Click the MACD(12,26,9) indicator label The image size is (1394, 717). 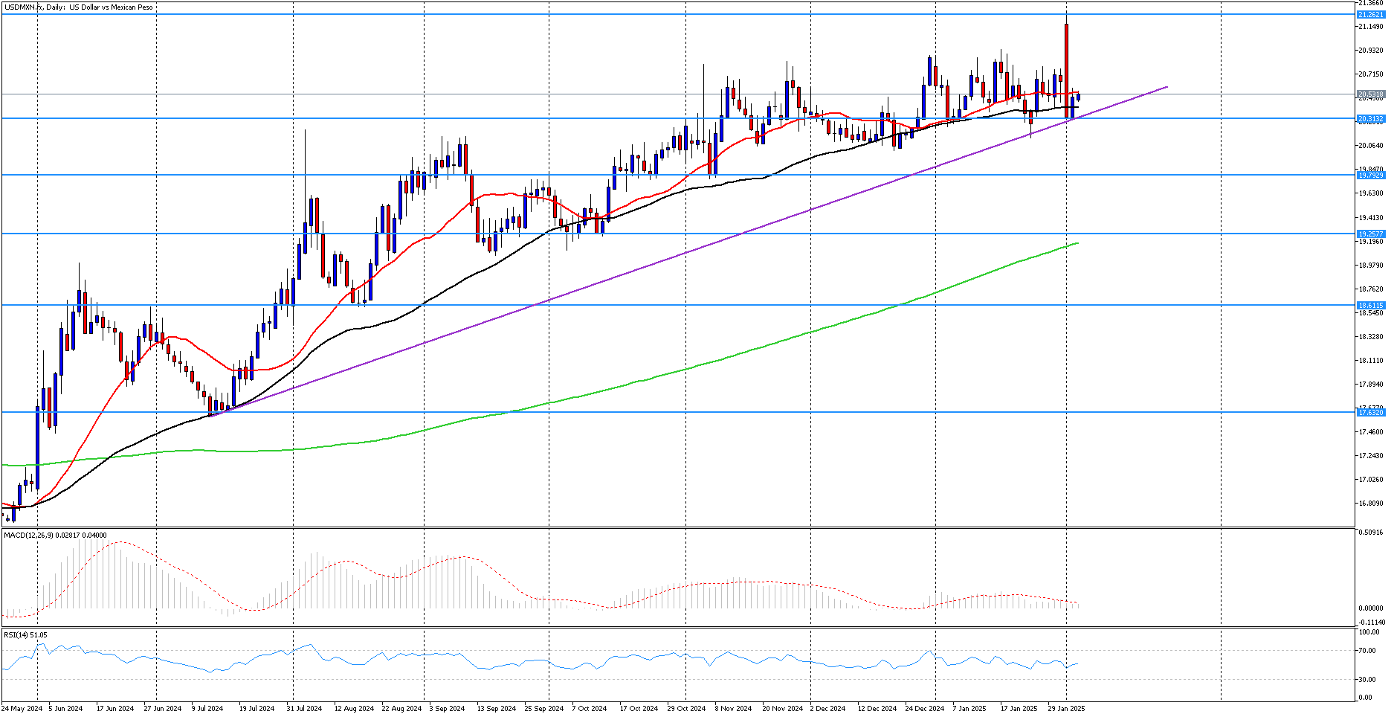click(55, 535)
